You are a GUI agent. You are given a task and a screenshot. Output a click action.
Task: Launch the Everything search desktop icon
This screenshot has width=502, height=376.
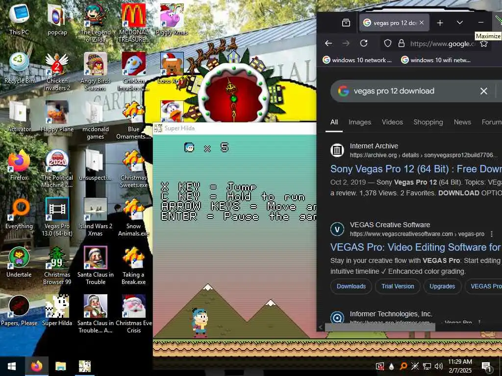(x=19, y=213)
